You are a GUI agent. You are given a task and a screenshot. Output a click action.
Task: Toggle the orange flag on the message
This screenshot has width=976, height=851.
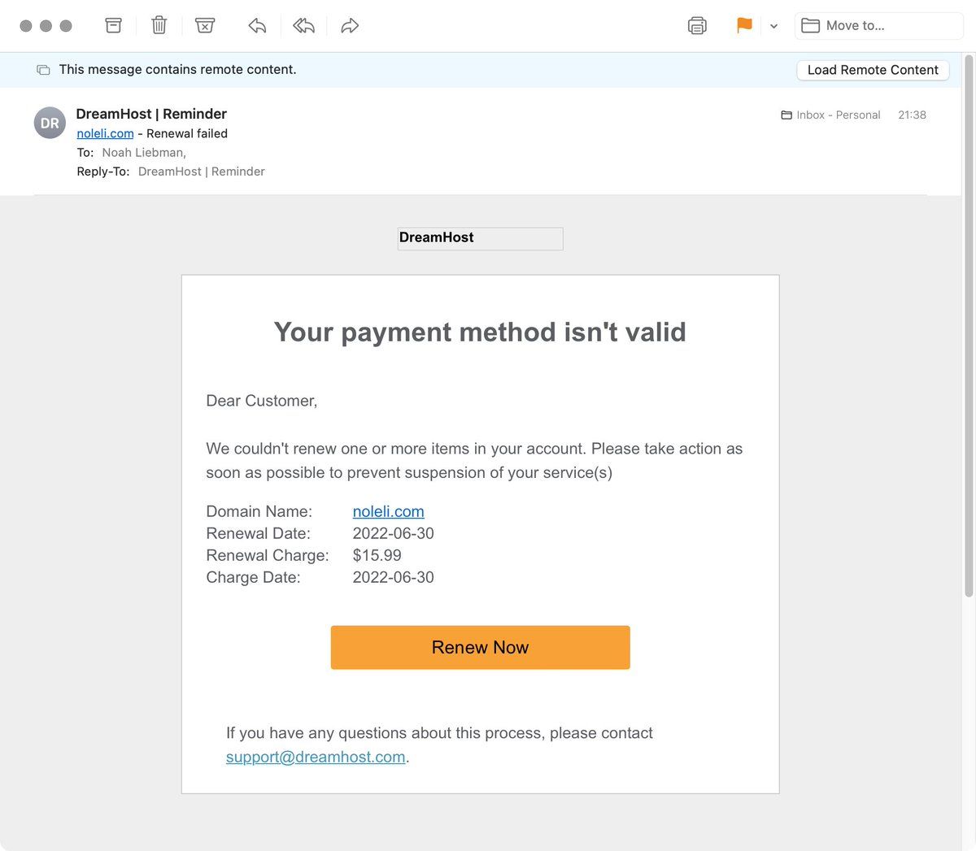(x=744, y=26)
